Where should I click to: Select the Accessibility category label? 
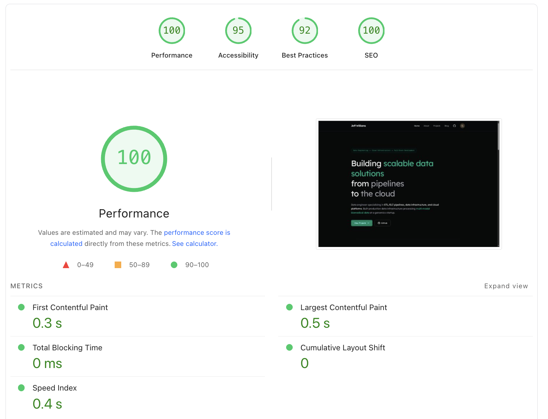coord(238,55)
